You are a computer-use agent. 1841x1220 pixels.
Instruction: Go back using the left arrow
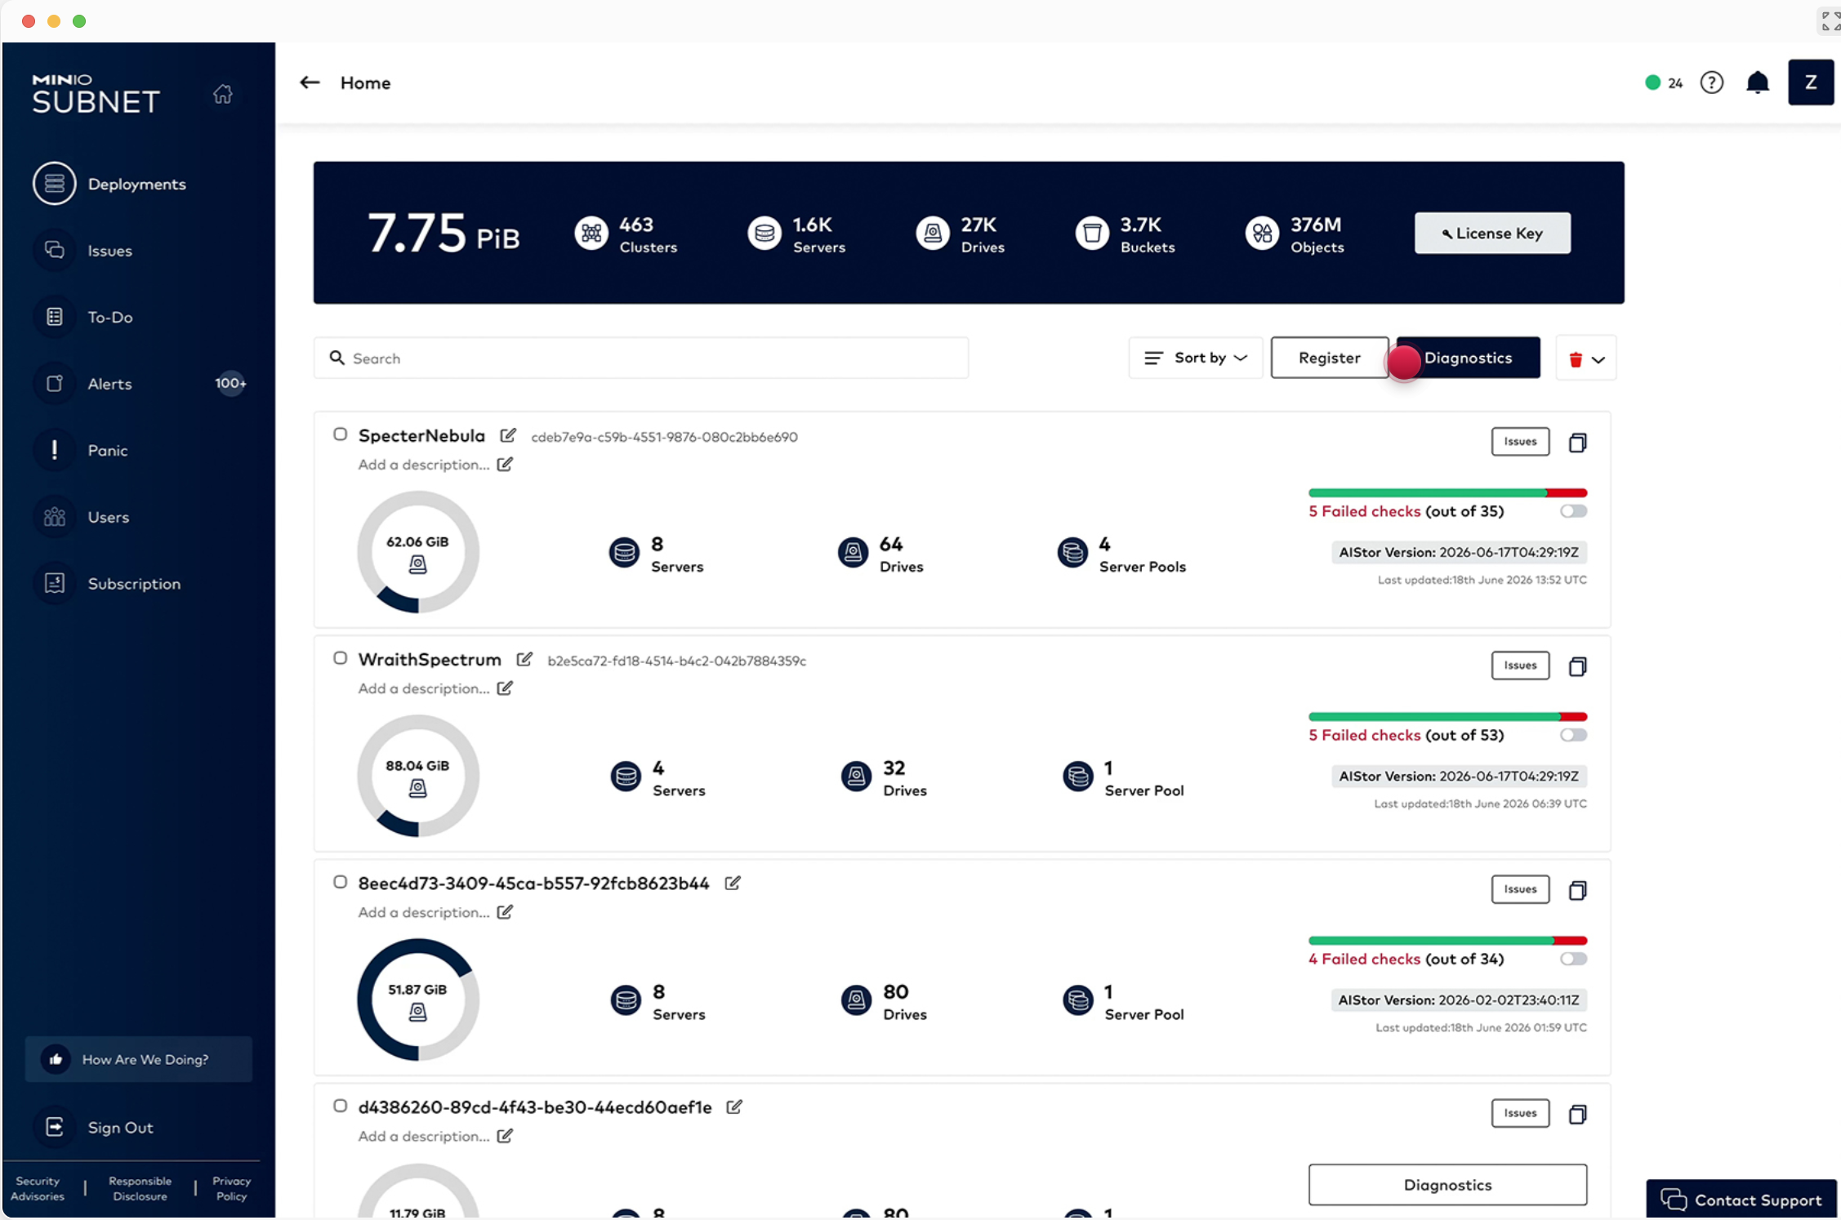310,82
